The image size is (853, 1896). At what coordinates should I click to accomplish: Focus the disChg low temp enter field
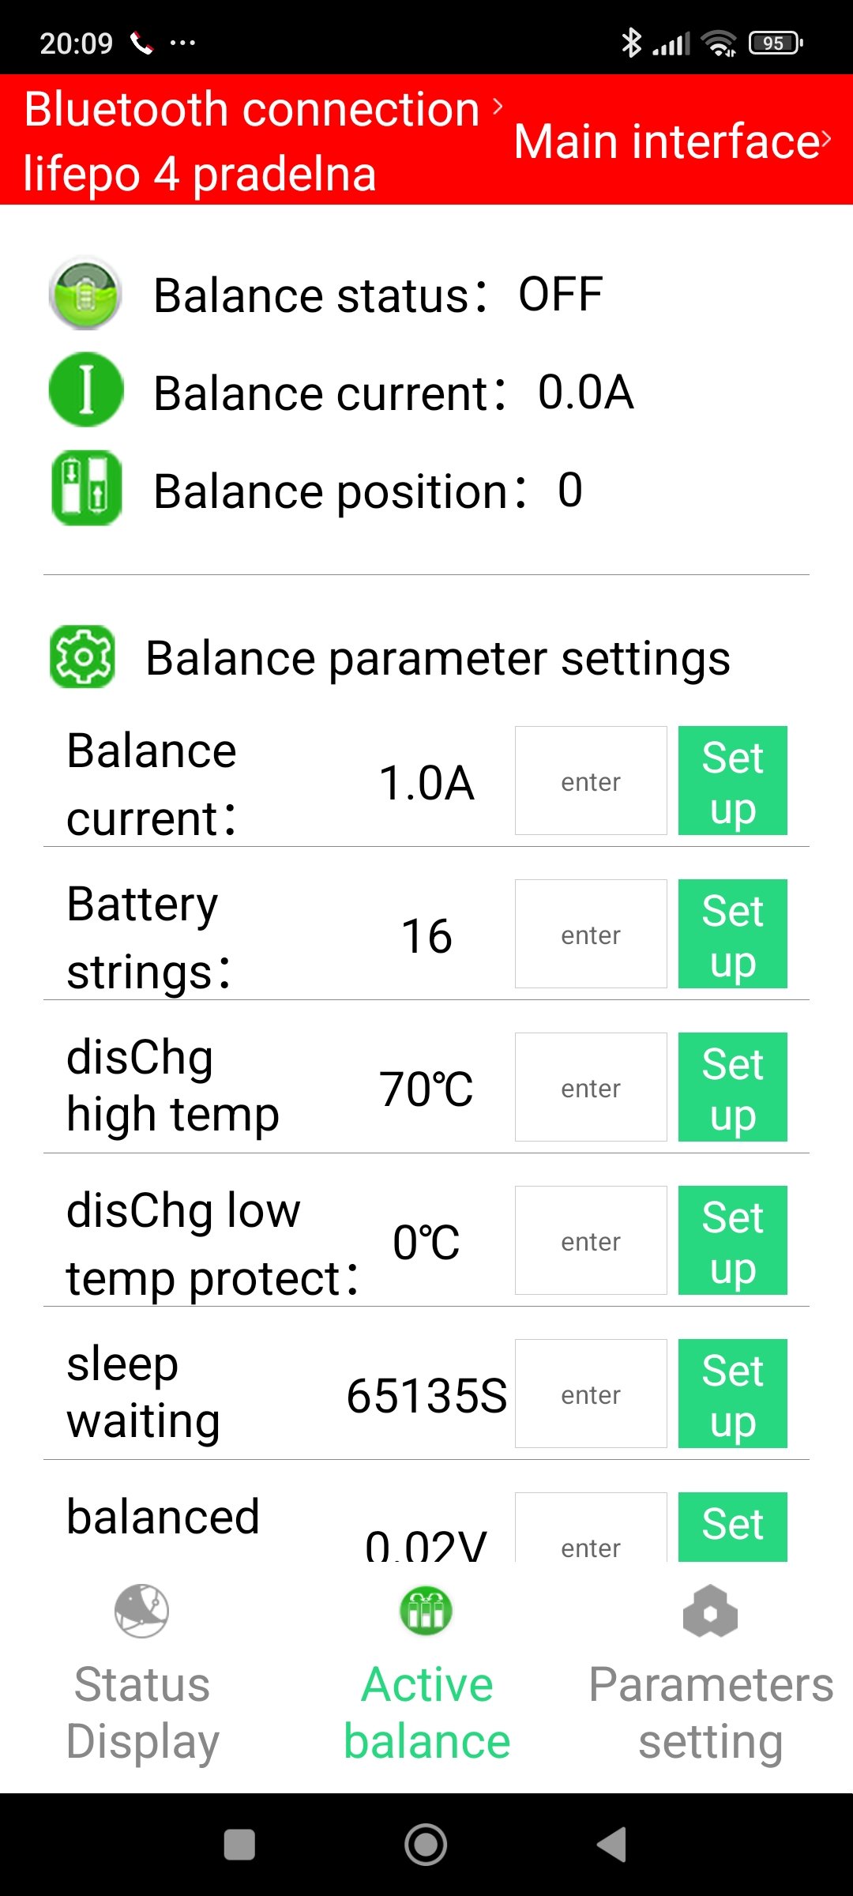click(591, 1240)
